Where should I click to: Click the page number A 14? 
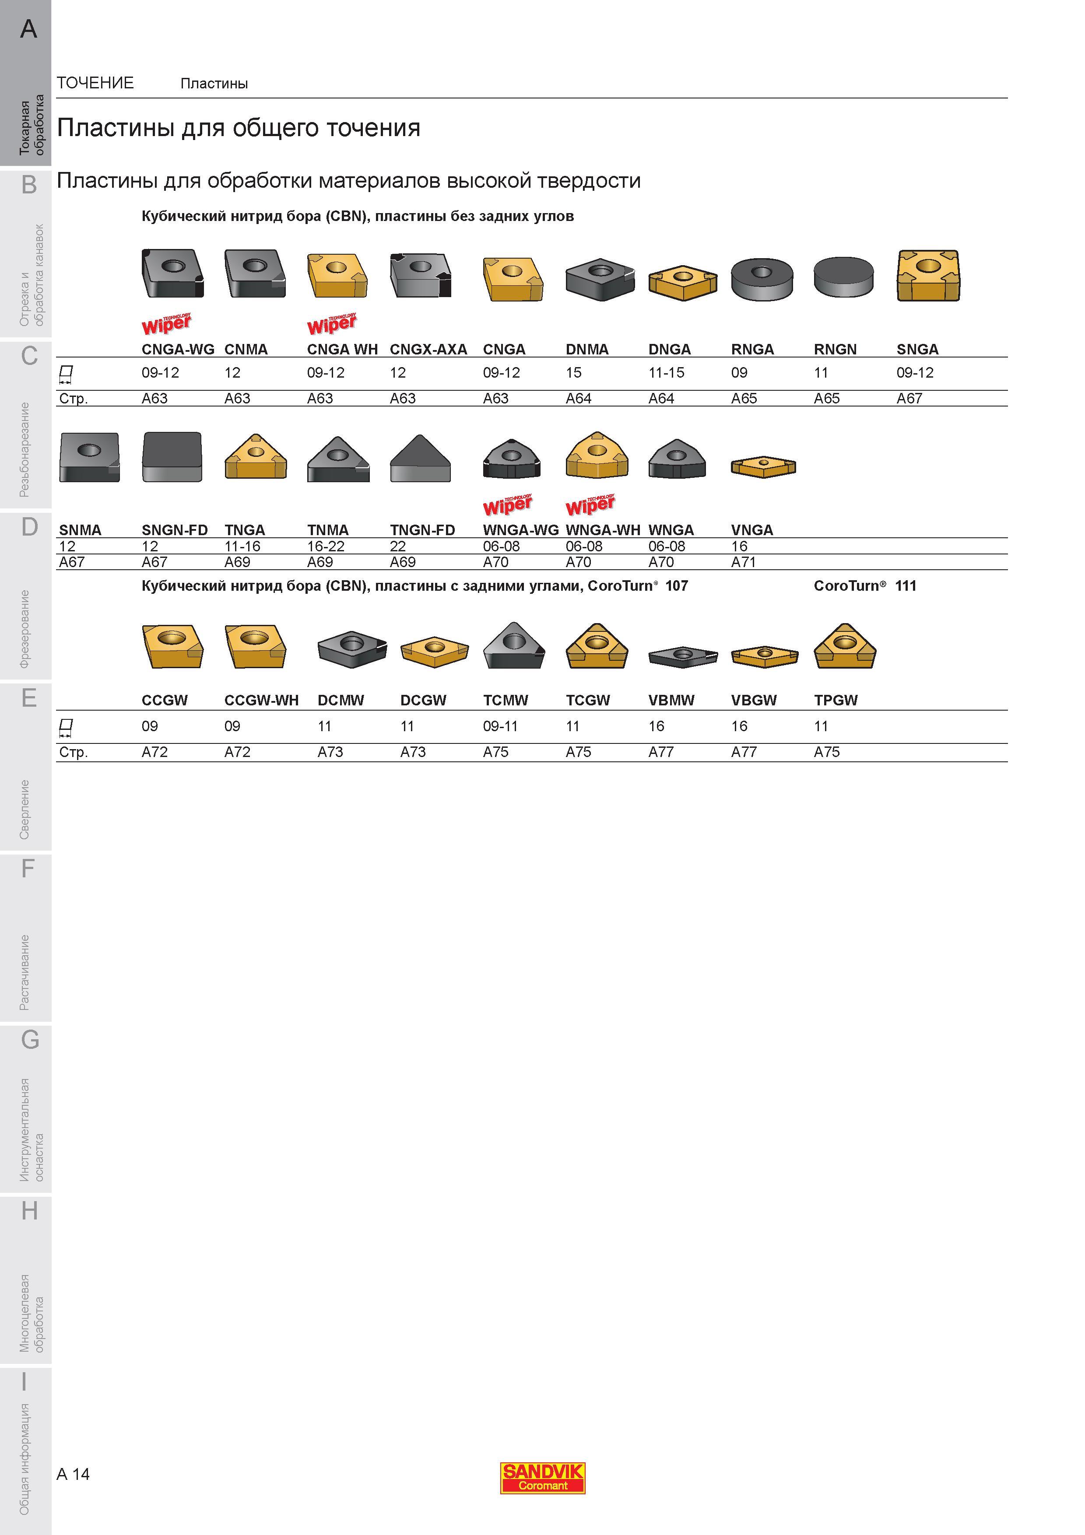pyautogui.click(x=74, y=1474)
